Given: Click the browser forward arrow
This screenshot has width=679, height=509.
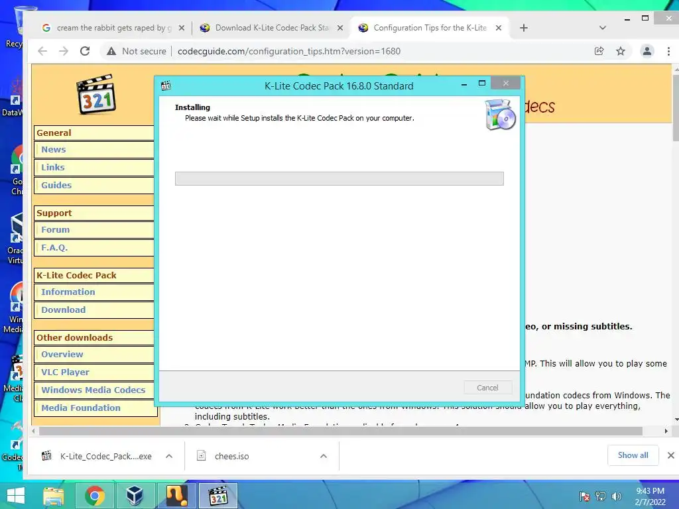Looking at the screenshot, I should 64,51.
